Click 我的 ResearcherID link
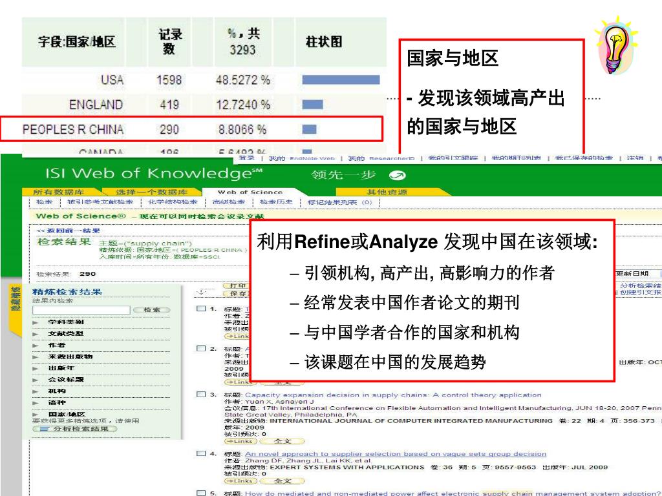662x496 pixels. pyautogui.click(x=381, y=158)
